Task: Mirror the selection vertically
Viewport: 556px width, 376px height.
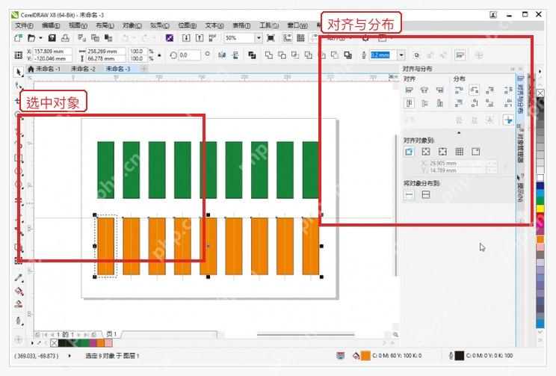Action: coord(235,55)
